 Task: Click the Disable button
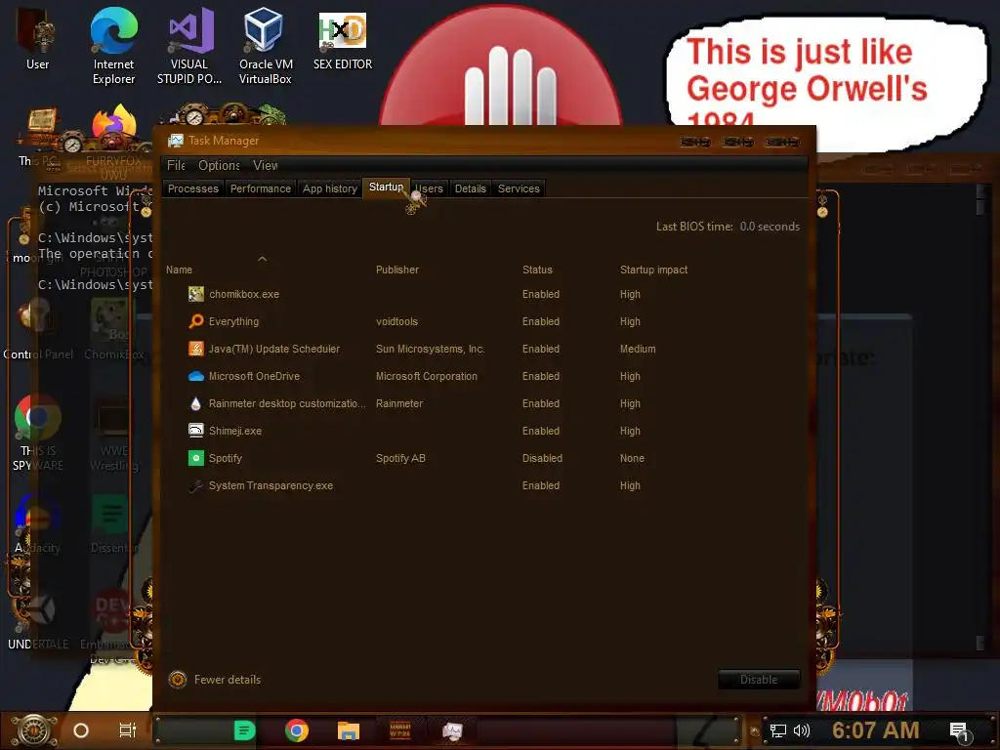click(758, 680)
